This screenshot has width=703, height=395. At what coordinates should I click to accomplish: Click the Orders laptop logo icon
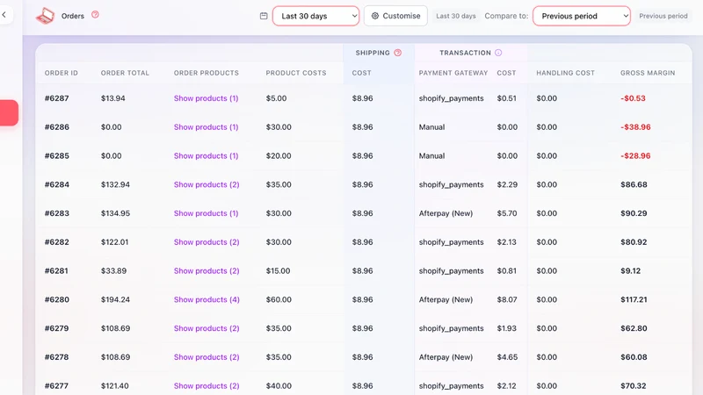[x=46, y=16]
